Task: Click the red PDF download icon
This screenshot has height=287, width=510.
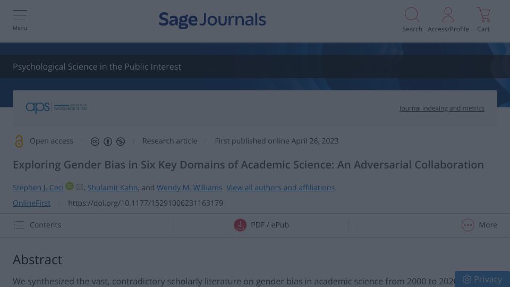Action: 240,225
